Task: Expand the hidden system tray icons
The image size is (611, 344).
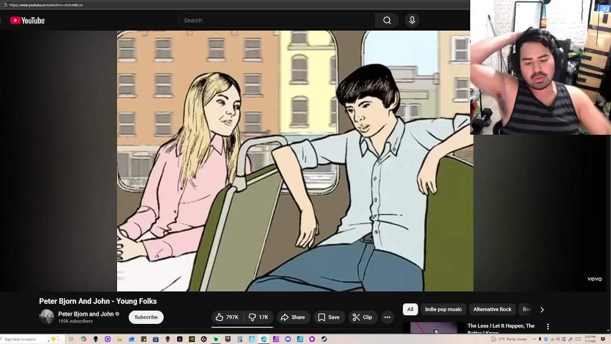Action: click(534, 339)
